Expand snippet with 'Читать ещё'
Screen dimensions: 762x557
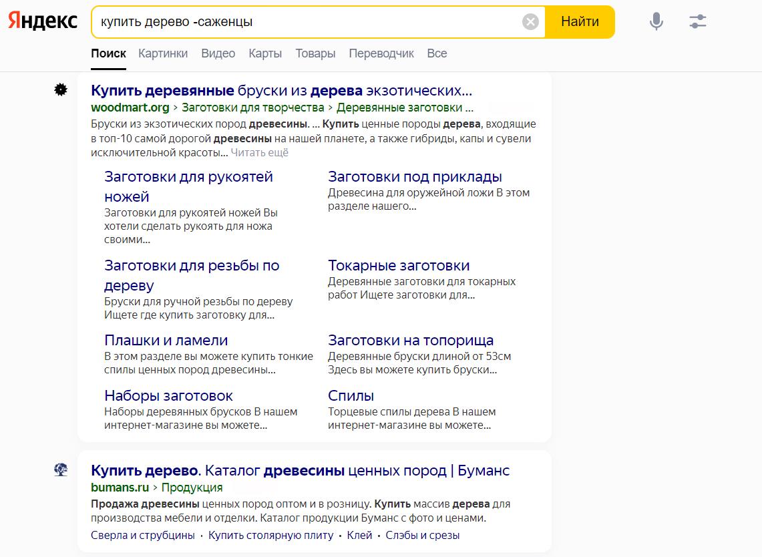pyautogui.click(x=260, y=153)
